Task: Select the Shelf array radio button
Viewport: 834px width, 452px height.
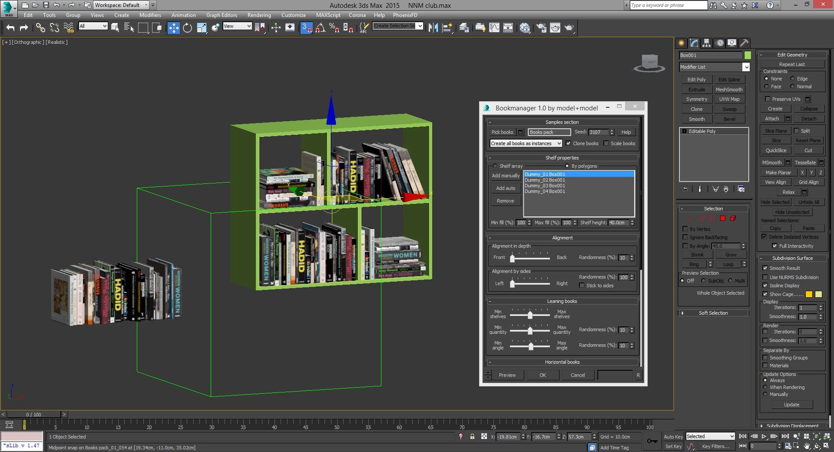Action: coord(495,166)
